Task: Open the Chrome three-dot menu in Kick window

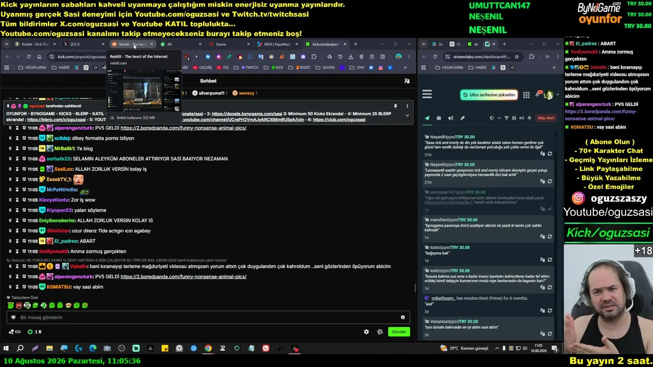Action: pyautogui.click(x=410, y=57)
